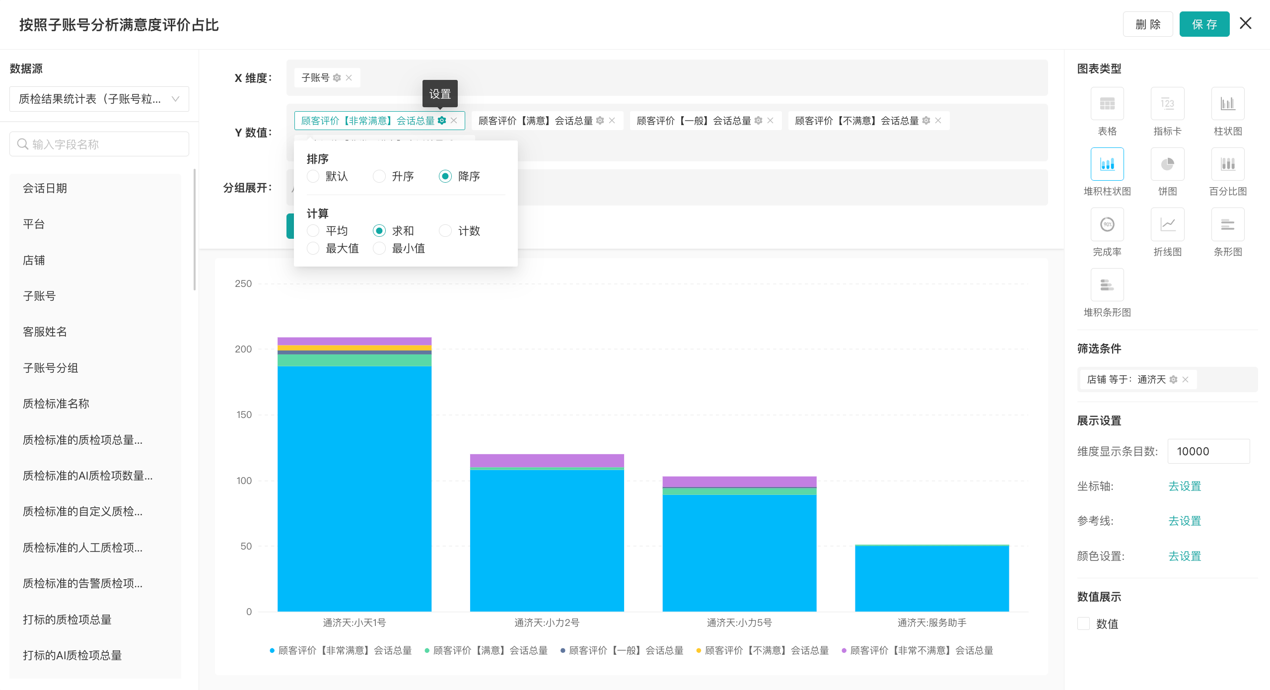This screenshot has height=690, width=1270.
Task: Click 去设置 for 坐标轴
Action: point(1185,486)
